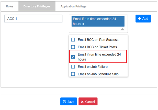Remove the selected privilege tag via x
158x110 pixels.
coord(83,24)
